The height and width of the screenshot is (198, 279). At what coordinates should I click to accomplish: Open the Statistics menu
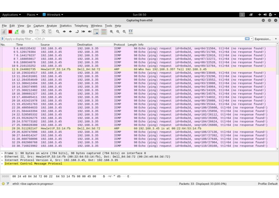pyautogui.click(x=65, y=26)
